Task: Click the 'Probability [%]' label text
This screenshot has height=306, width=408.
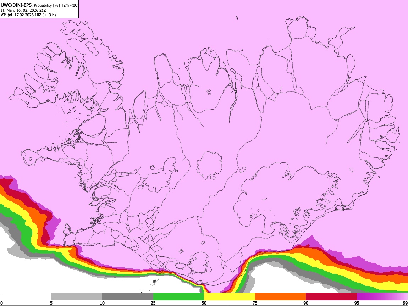Action: coord(47,5)
